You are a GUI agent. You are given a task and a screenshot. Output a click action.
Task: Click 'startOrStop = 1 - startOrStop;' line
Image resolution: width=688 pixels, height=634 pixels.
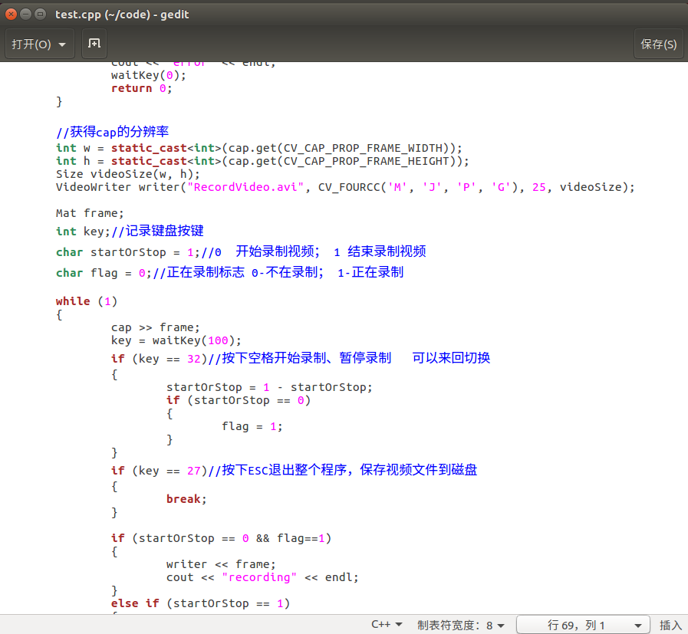pyautogui.click(x=269, y=387)
